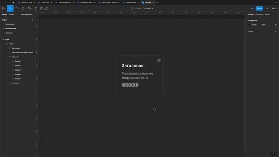Viewport: 279px width, 157px height.
Task: Toggle Background color visibility eye
Action: [276, 25]
